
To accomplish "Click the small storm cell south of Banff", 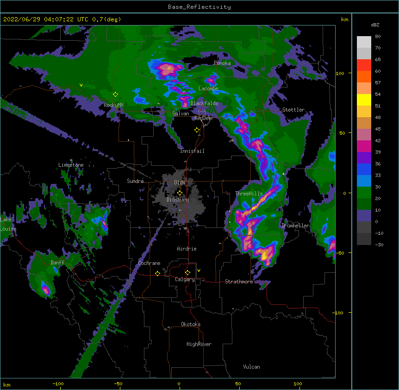I will point(45,289).
